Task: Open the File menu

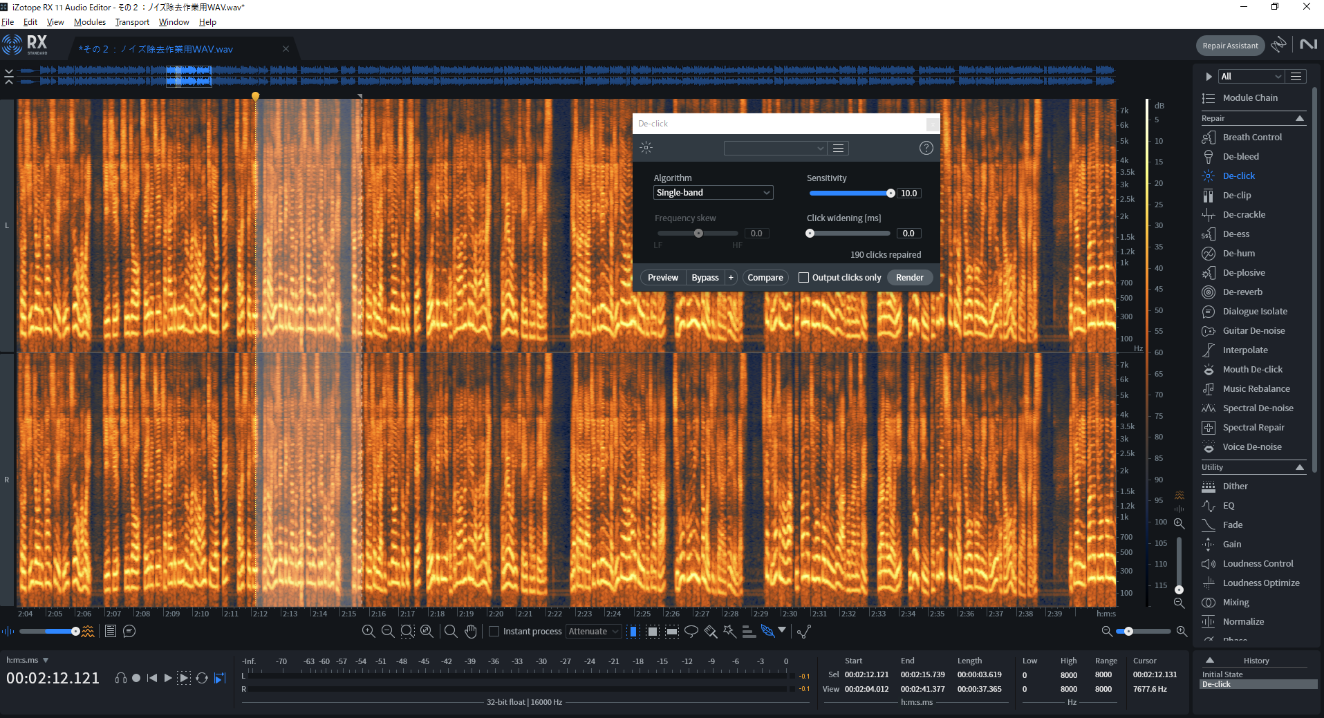Action: pyautogui.click(x=8, y=22)
